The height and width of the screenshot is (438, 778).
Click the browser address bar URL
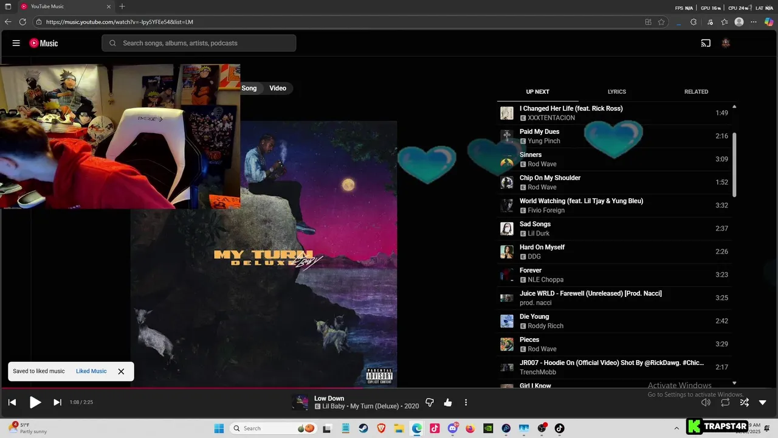pyautogui.click(x=120, y=22)
